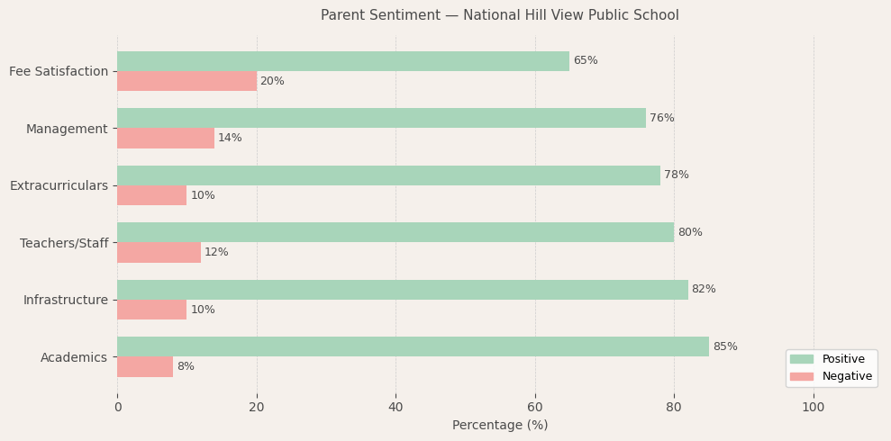The image size is (891, 441).
Task: Click the Positive legend text
Action: pyautogui.click(x=843, y=359)
